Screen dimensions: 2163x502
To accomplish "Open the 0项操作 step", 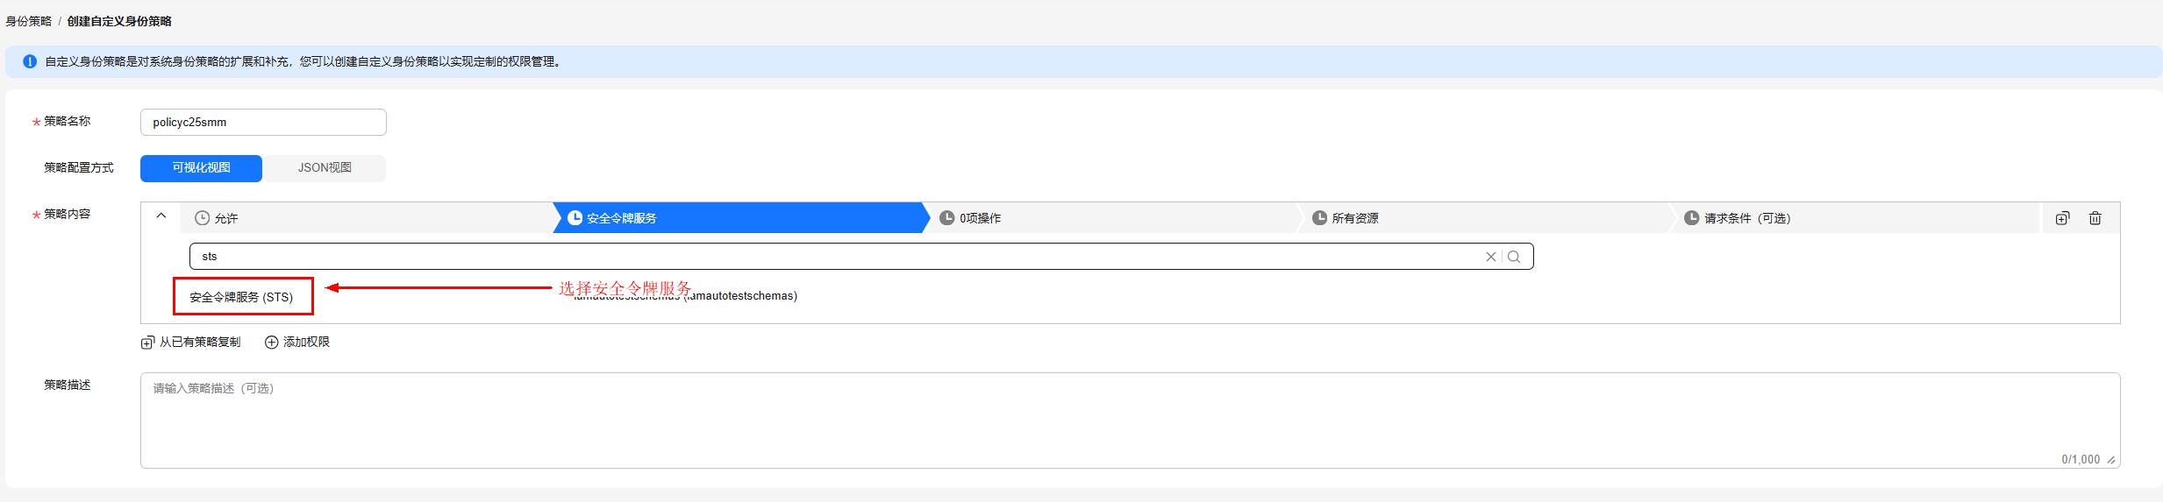I will pos(1112,218).
